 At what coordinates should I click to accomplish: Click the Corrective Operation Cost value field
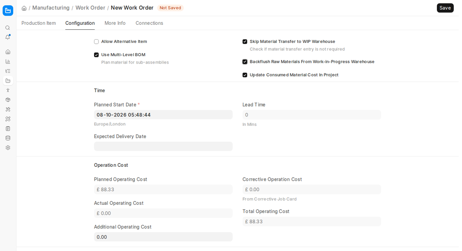[312, 189]
